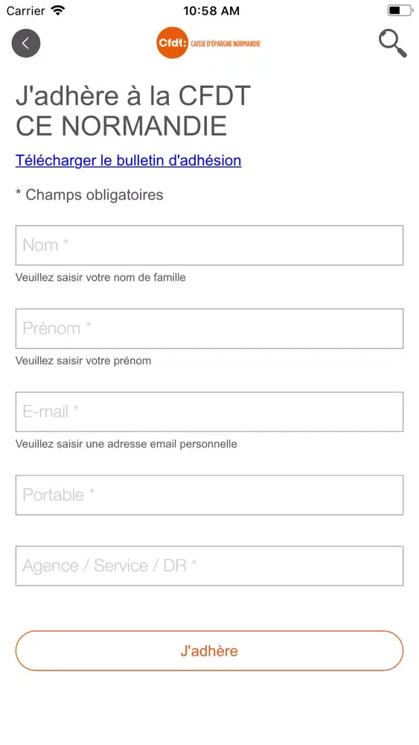Open search with the magnifier icon
Image resolution: width=419 pixels, height=745 pixels.
[392, 43]
